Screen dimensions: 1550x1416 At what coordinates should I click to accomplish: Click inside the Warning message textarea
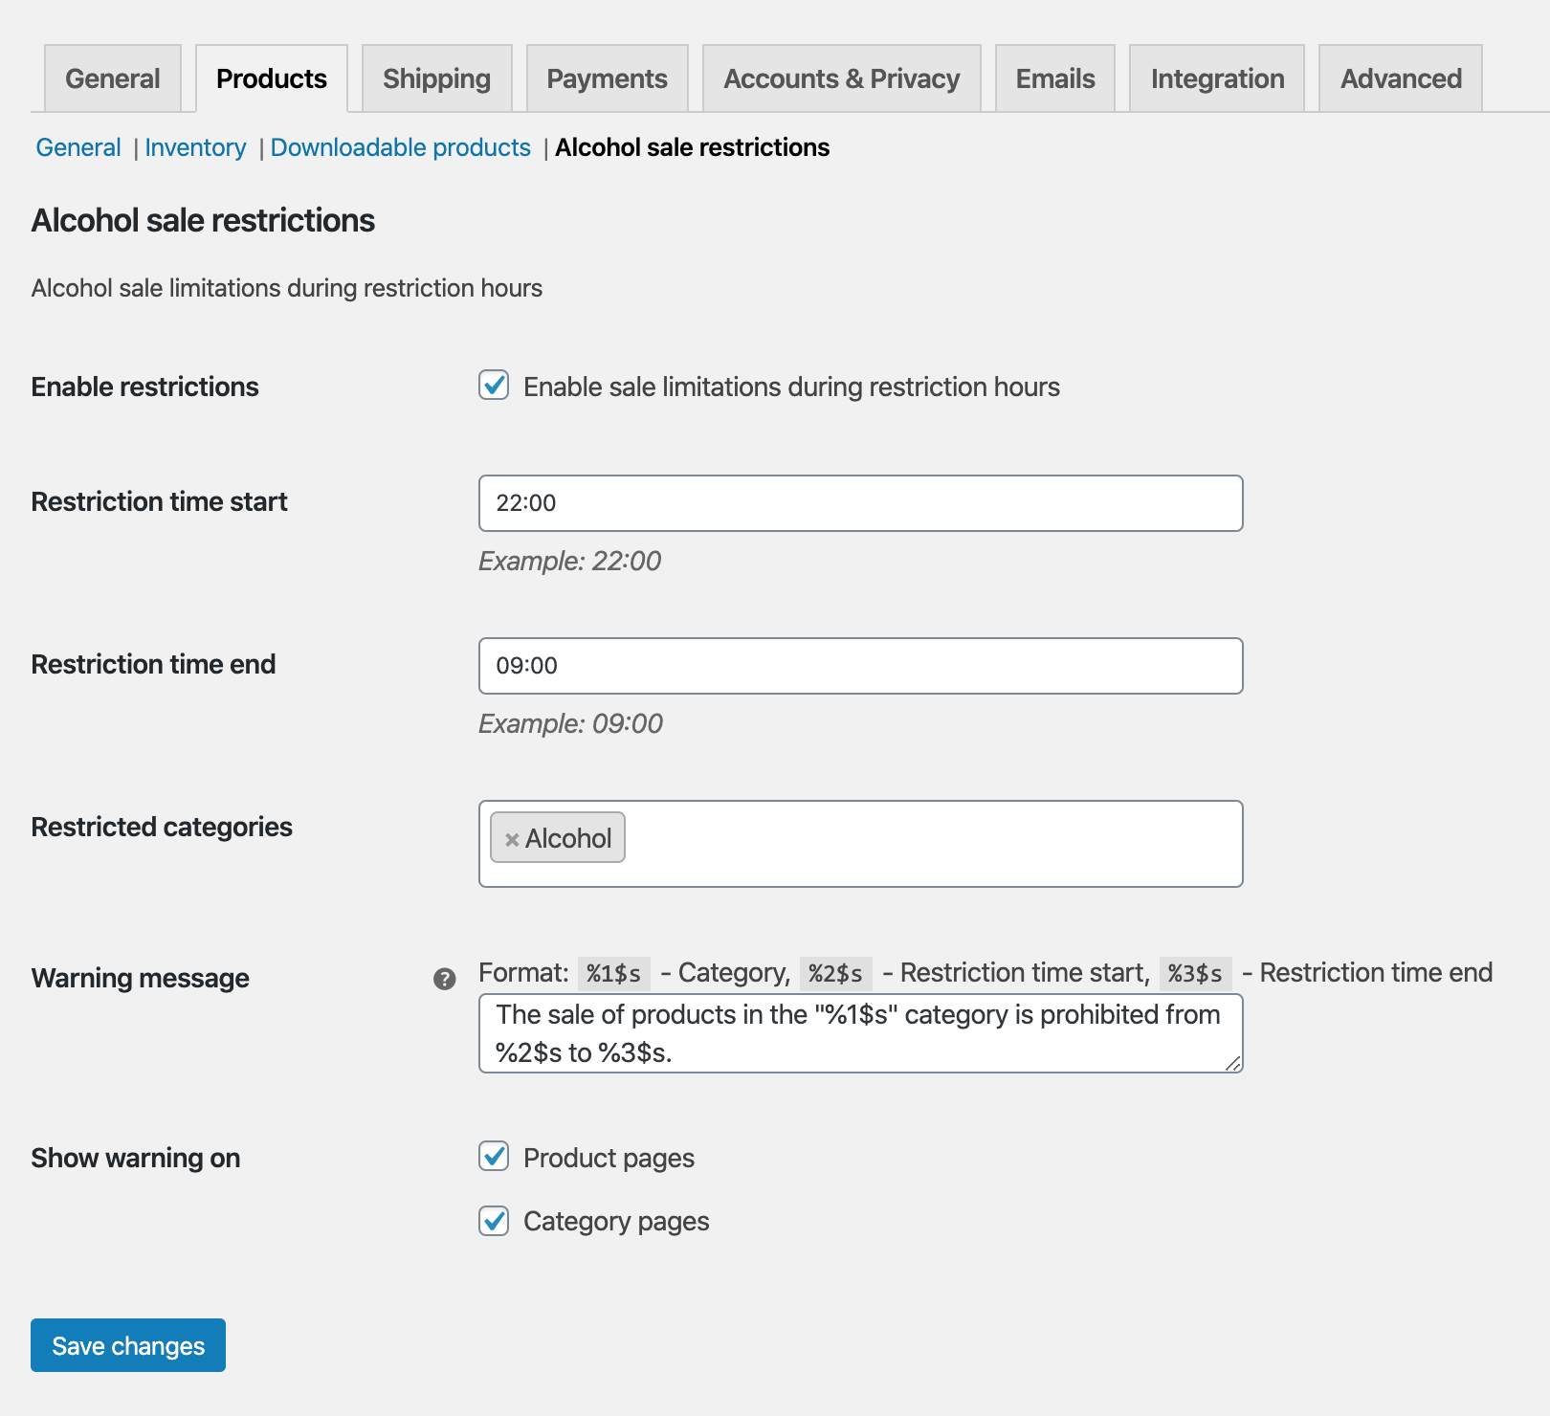click(x=860, y=1033)
